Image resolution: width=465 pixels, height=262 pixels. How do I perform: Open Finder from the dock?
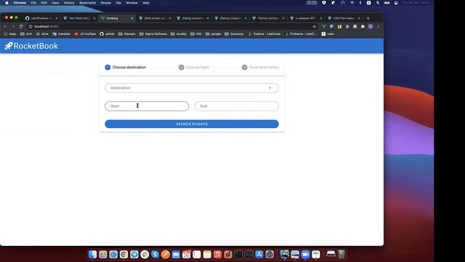pos(92,255)
